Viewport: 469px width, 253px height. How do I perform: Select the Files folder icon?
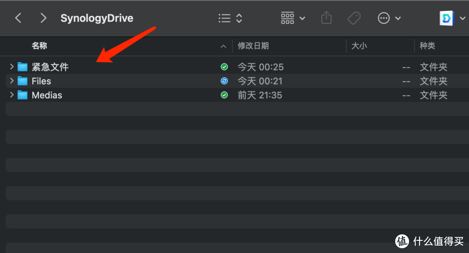click(23, 81)
